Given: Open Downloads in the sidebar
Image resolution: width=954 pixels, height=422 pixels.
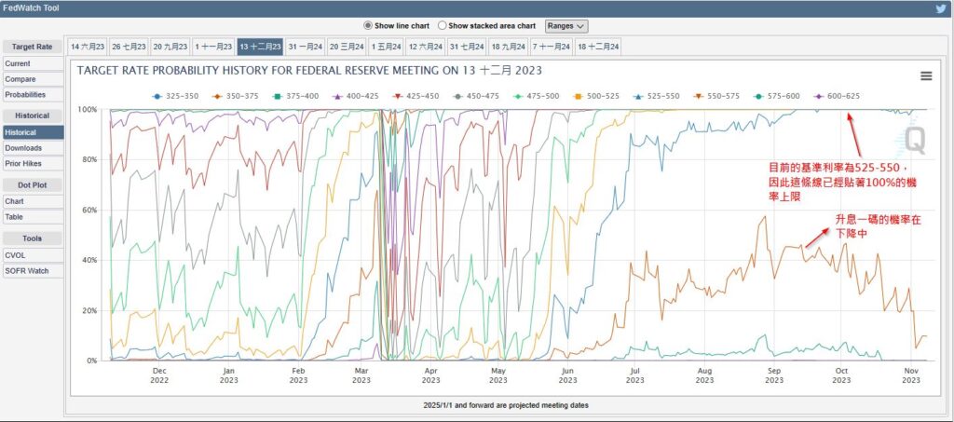Looking at the screenshot, I should [x=33, y=148].
